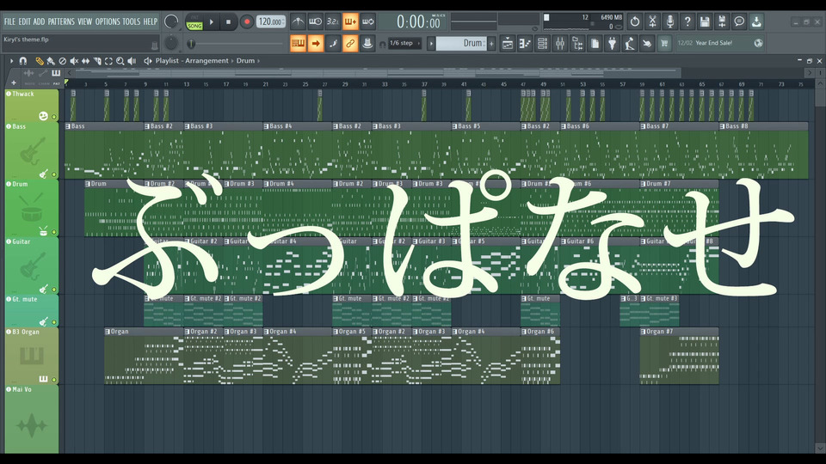Click the stop button
This screenshot has height=464, width=826.
pos(228,22)
